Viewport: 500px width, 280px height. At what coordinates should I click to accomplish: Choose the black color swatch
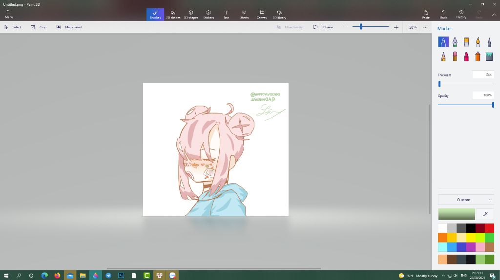click(471, 228)
